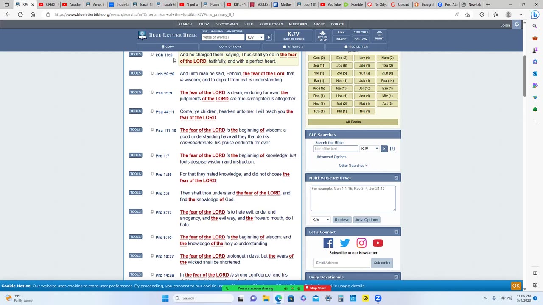The width and height of the screenshot is (543, 305).
Task: Expand Other Searches
Action: click(x=353, y=166)
